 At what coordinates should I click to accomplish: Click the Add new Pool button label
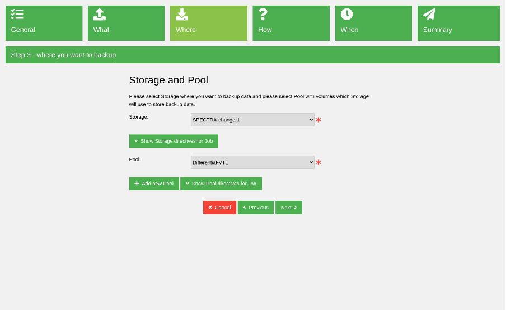157,184
